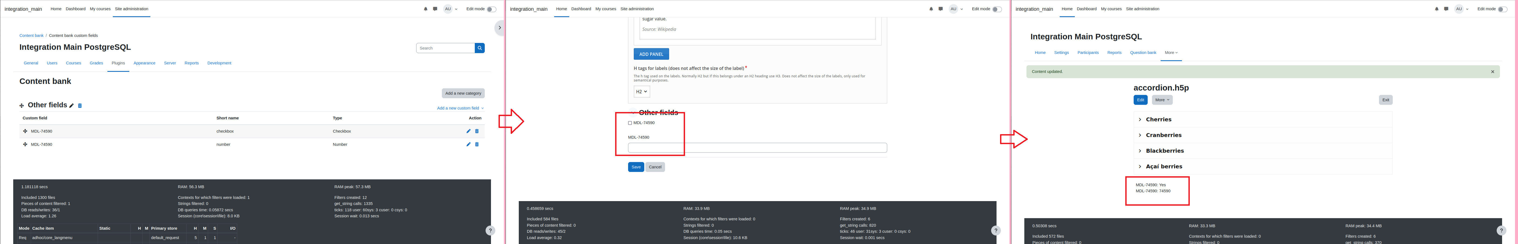Switch to the General admin tab
This screenshot has width=1518, height=244.
point(31,63)
